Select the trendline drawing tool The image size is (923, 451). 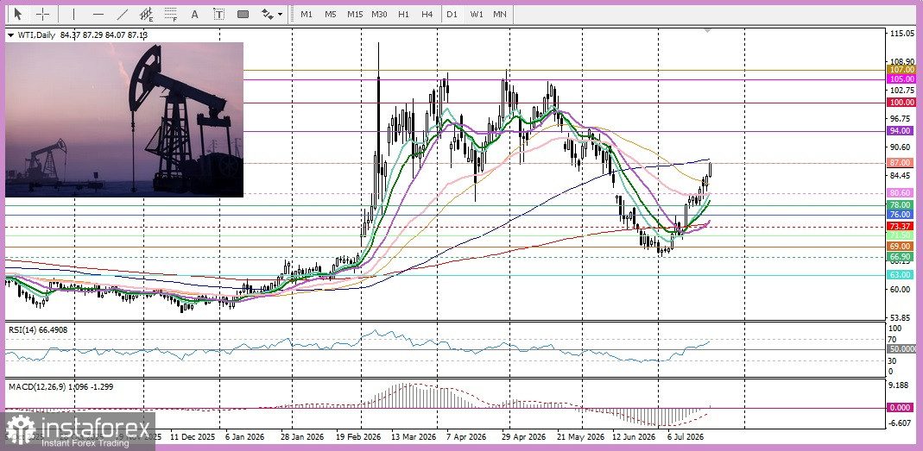123,14
